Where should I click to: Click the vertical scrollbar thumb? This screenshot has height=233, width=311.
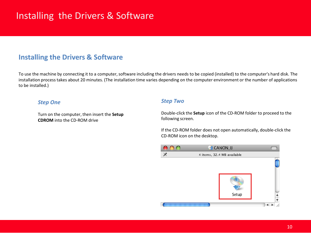277,163
